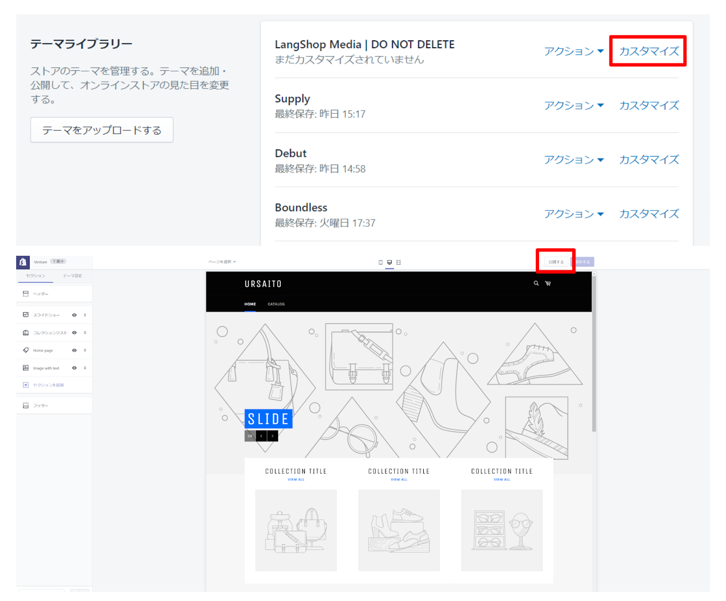Click the preview vertical scrollbar

594,354
